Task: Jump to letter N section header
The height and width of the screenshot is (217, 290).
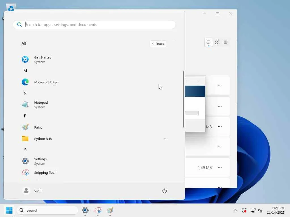Action: coord(25,93)
